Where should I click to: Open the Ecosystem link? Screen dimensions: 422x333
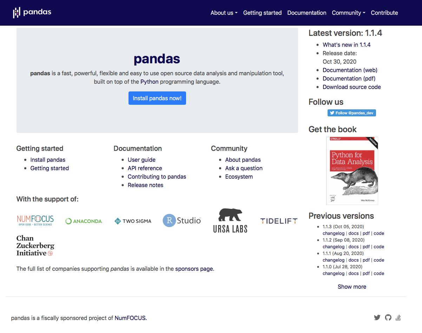point(239,177)
